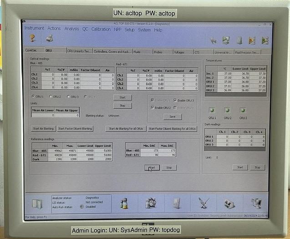Click Start Factor Diluent Blanking for all ORUs
The width and height of the screenshot is (290, 239).
[172, 128]
